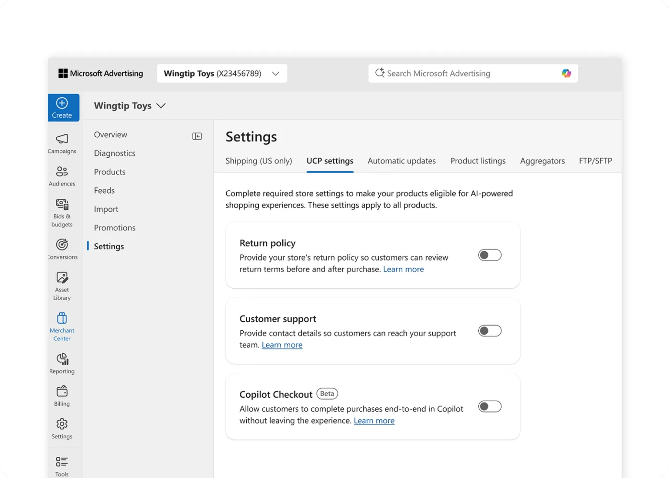Go to Products in the side menu

click(x=110, y=172)
